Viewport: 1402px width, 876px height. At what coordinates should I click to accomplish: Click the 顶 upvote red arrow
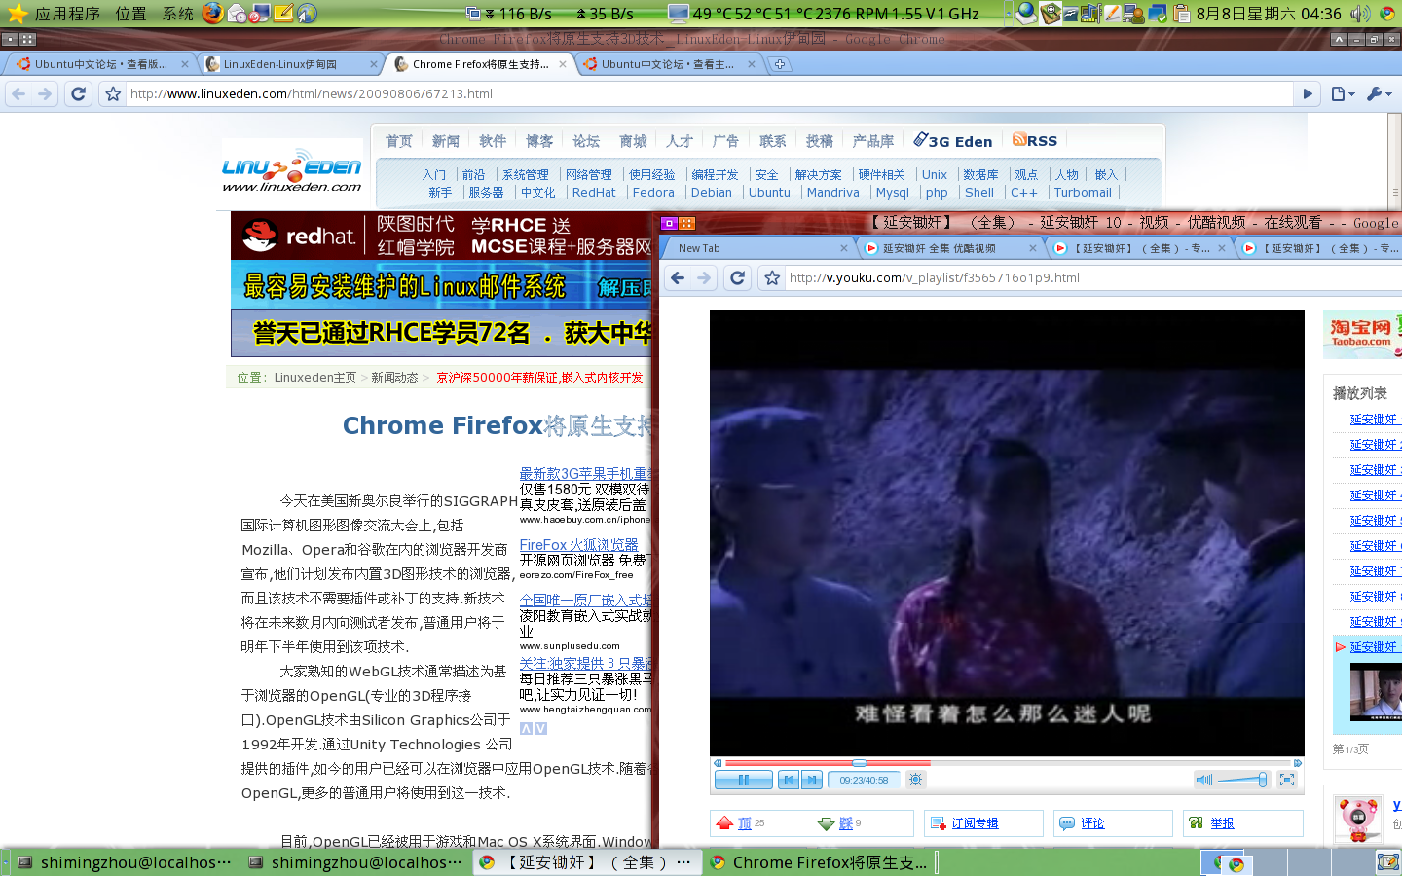[724, 823]
